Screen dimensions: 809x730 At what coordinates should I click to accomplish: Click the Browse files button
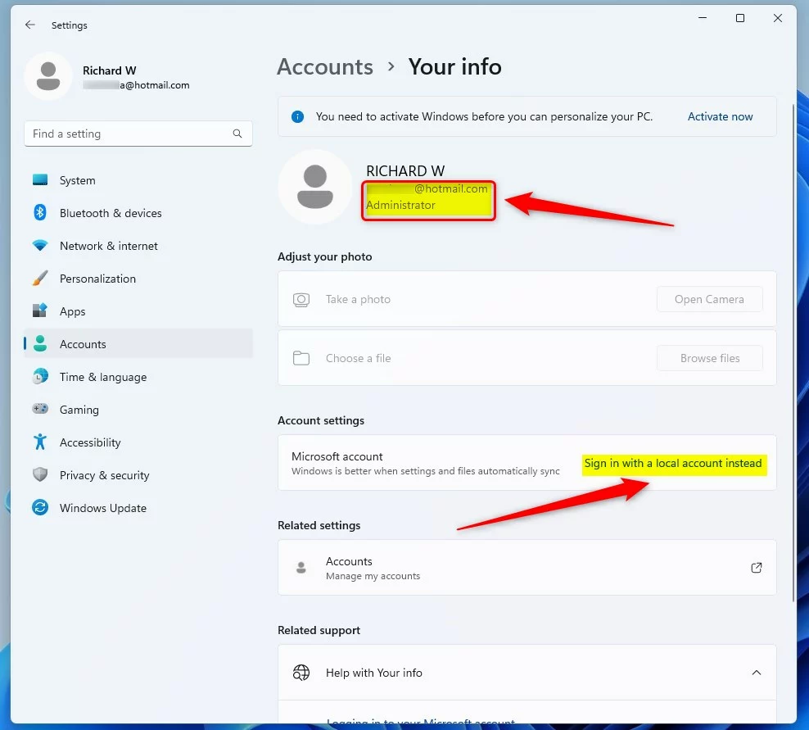pos(709,358)
